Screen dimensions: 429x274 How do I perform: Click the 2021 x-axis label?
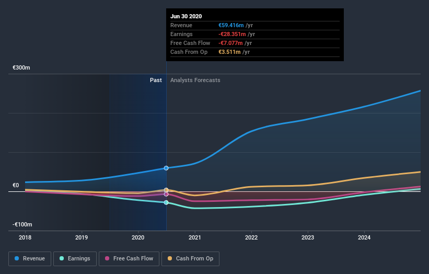(194, 237)
